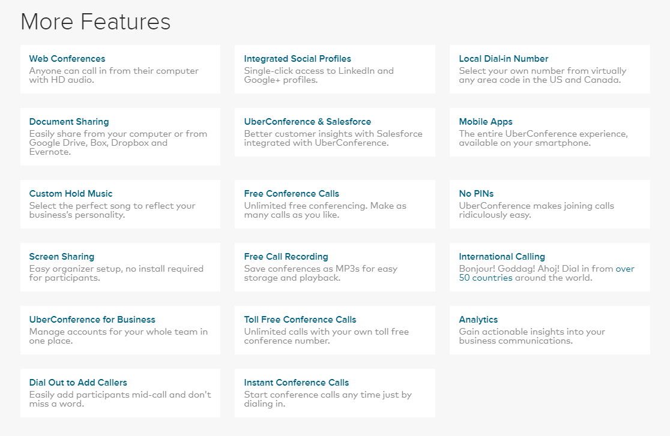The height and width of the screenshot is (436, 670).
Task: Click the UberConference & Salesforce heading
Action: point(307,122)
